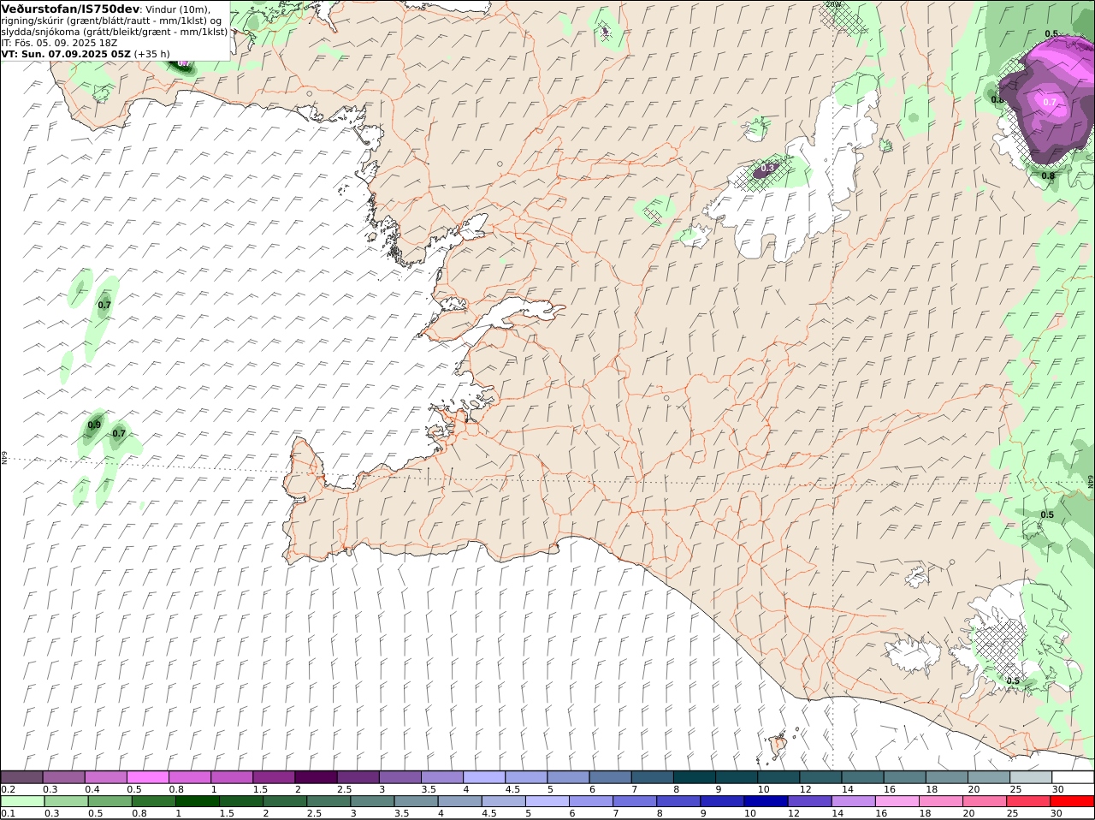Click the 0.8 green swatch in the lower legend
This screenshot has width=1095, height=820.
pos(153,801)
